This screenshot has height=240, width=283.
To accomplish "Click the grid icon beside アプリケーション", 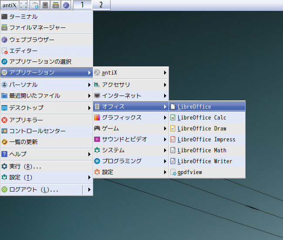I will click(x=4, y=72).
